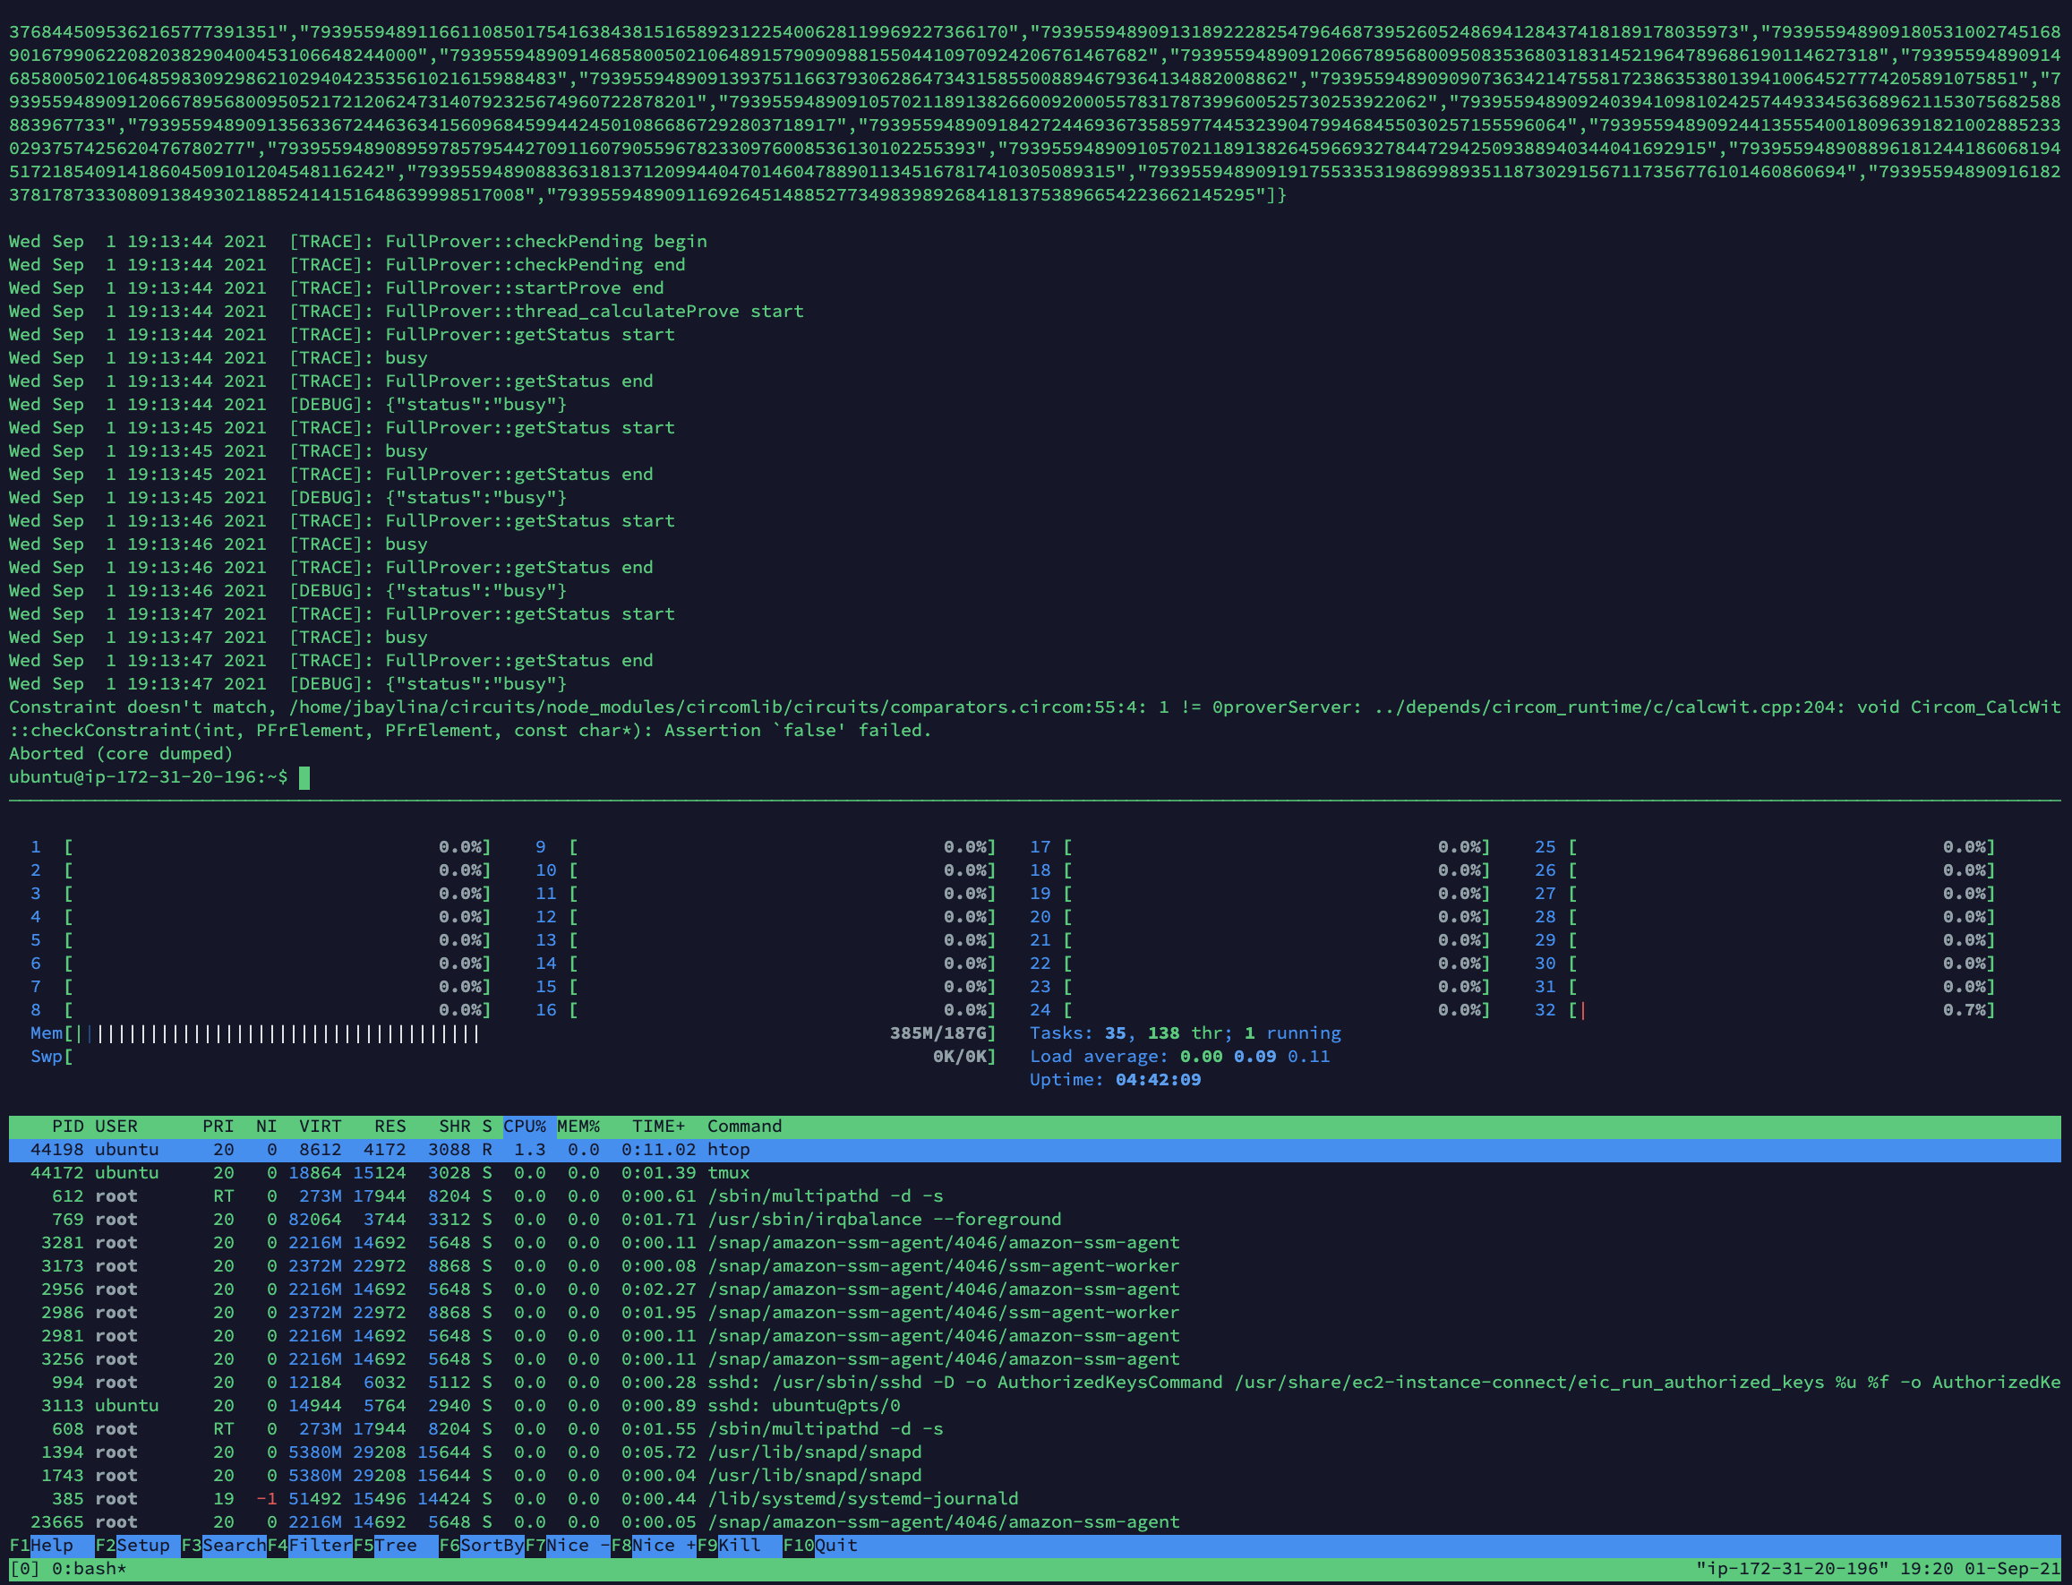Select the multipathd row with PID 608
2072x1585 pixels.
coord(1035,1429)
